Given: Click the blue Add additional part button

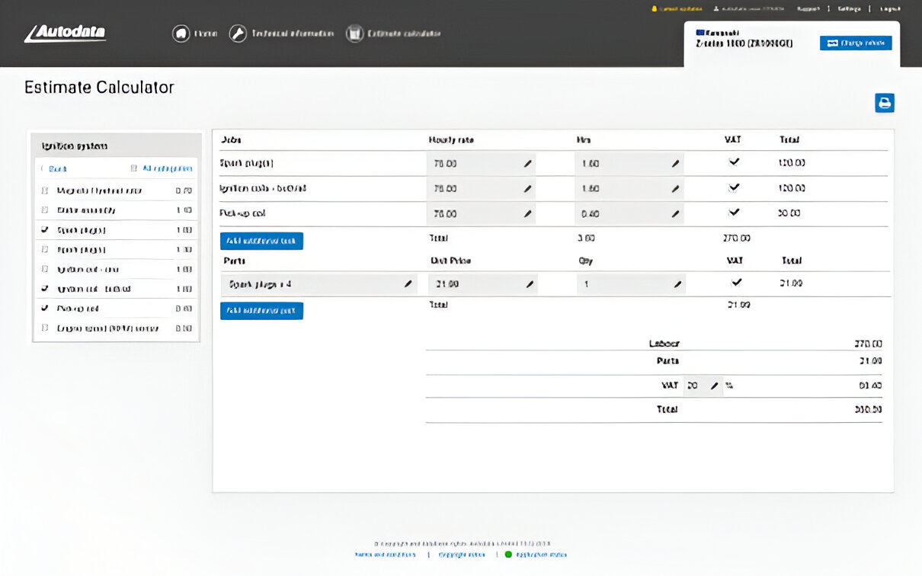Looking at the screenshot, I should coord(261,311).
